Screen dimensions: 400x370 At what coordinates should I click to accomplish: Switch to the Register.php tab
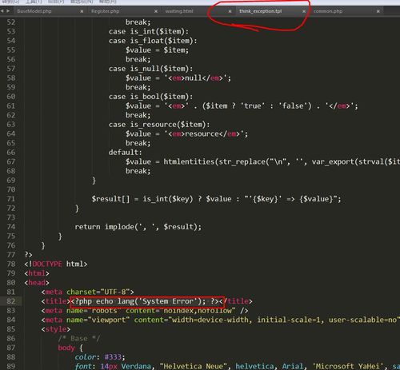point(105,11)
